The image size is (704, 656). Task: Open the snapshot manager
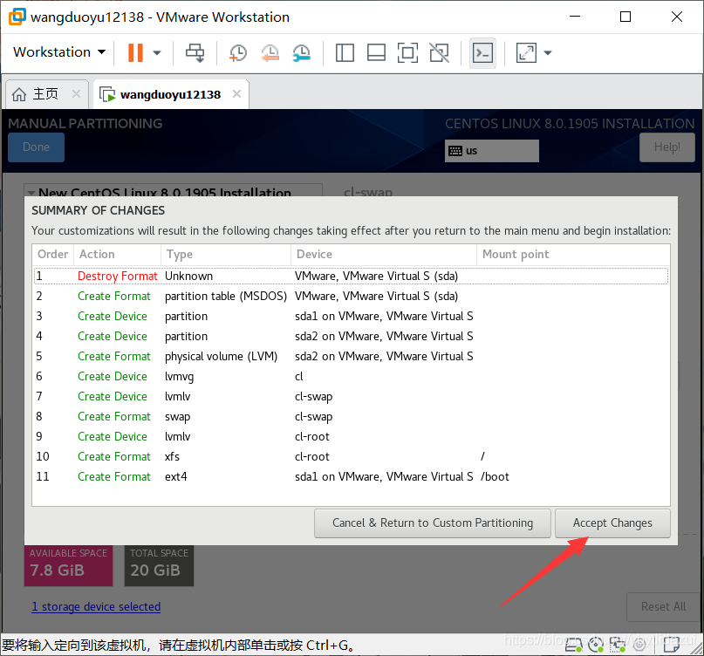(x=301, y=52)
